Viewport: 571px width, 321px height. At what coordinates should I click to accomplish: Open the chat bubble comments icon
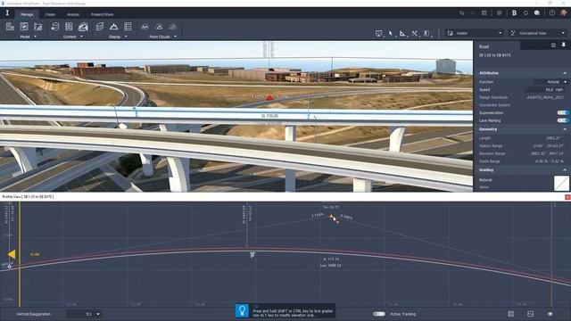click(537, 13)
